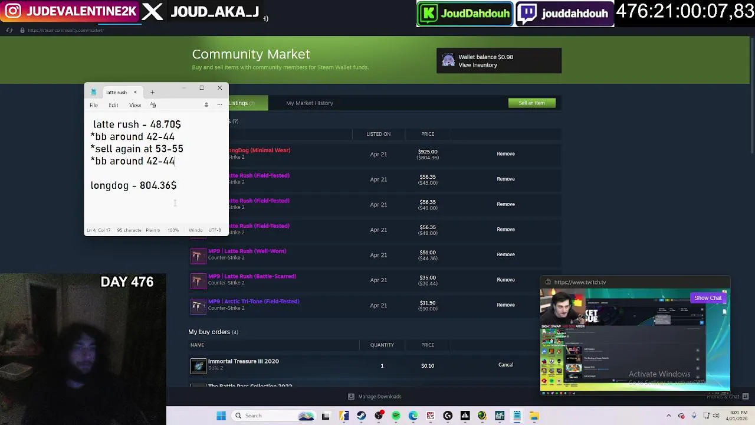Click the red recording indicator tray icon

[682, 416]
